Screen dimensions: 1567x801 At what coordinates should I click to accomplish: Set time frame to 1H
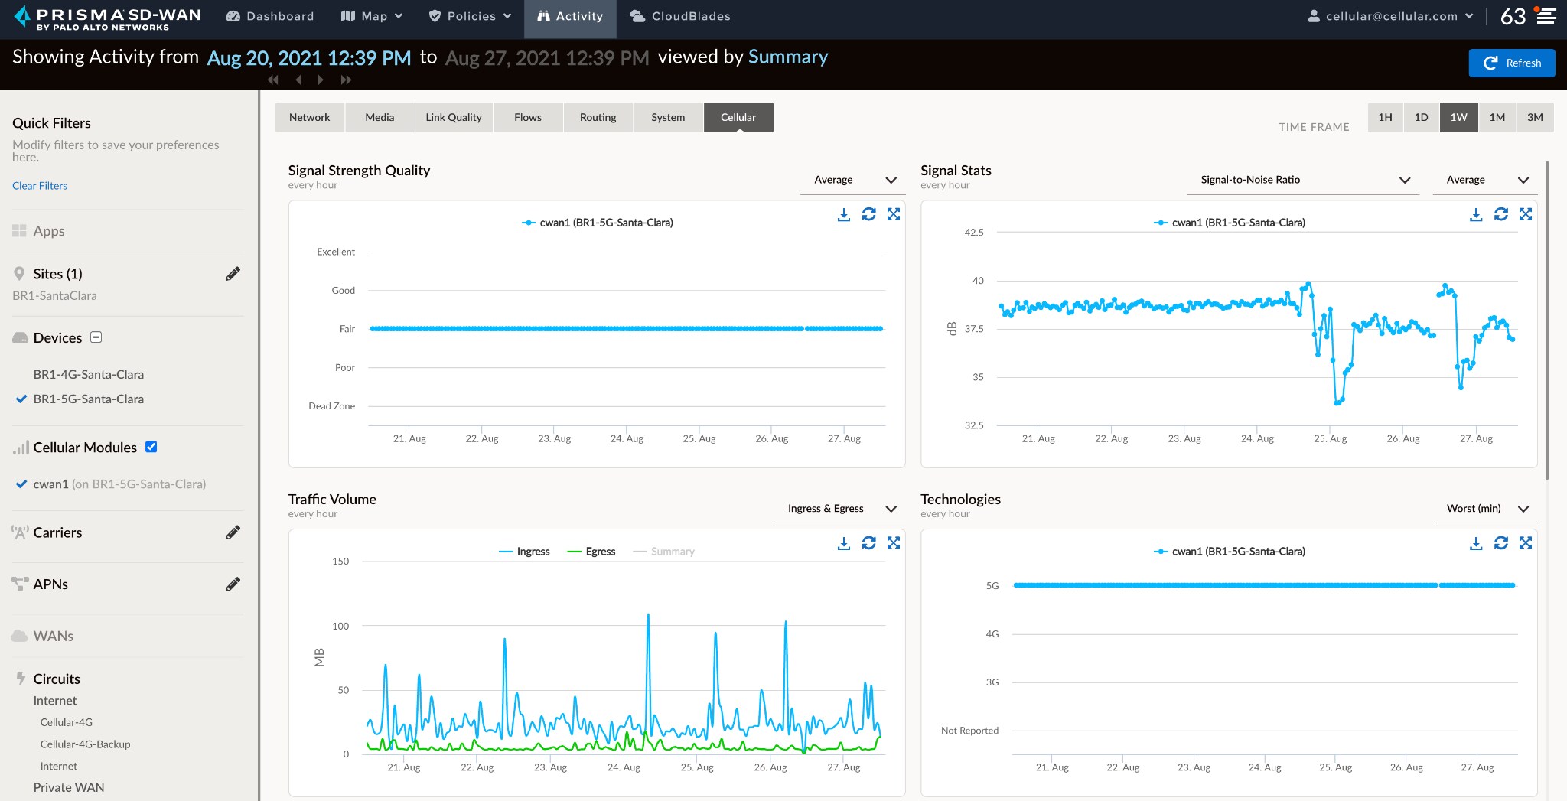[1385, 117]
